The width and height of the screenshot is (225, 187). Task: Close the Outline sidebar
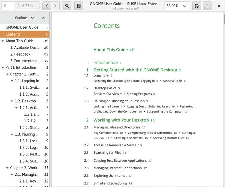click(43, 18)
